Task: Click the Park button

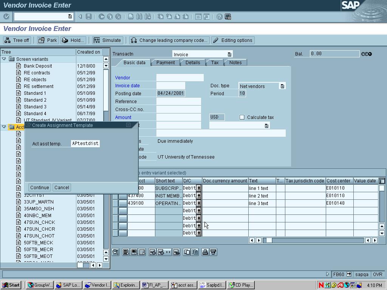Action: [48, 40]
